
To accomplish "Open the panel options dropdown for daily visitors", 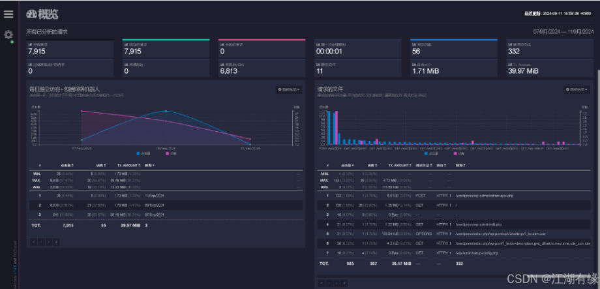I will 289,90.
